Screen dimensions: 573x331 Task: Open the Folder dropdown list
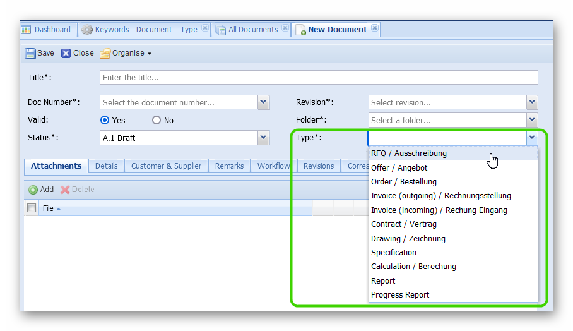click(x=532, y=120)
